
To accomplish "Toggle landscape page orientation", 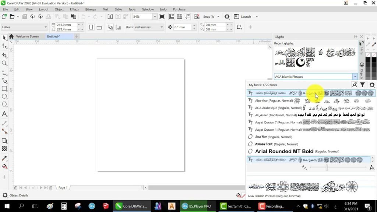I will coord(99,27).
